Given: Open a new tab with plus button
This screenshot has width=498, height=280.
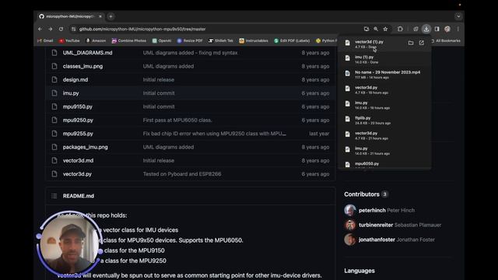Looking at the screenshot, I should 110,16.
